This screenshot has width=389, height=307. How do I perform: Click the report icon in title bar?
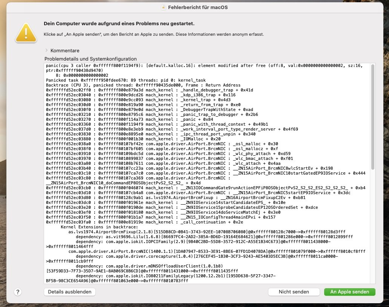[164, 8]
